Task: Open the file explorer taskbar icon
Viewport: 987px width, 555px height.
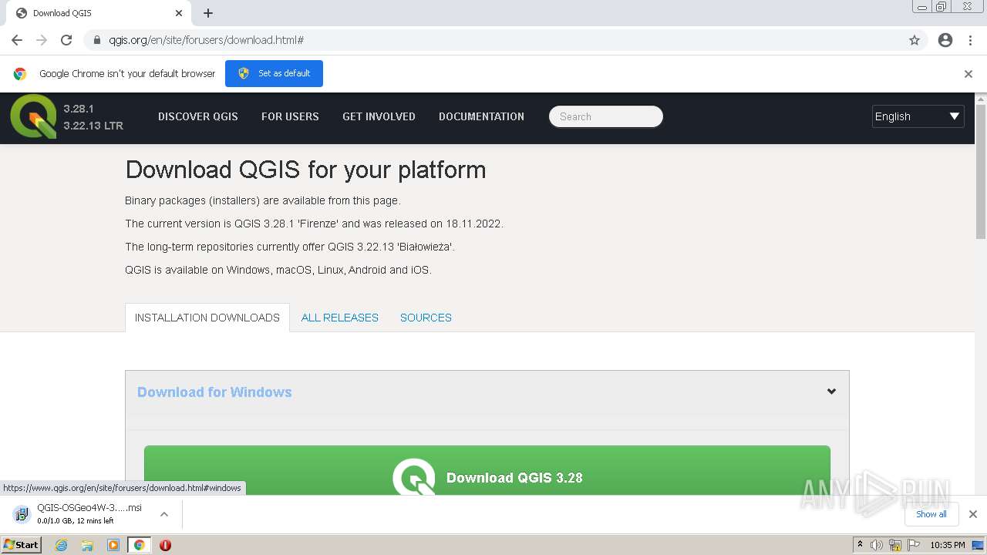Action: click(87, 545)
